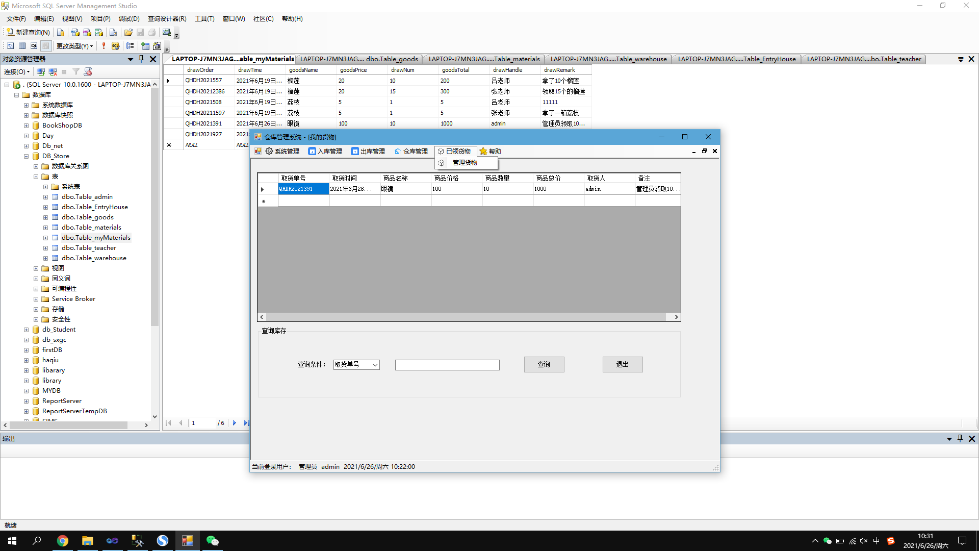Toggle the Show Diagram Pane button

pos(10,46)
